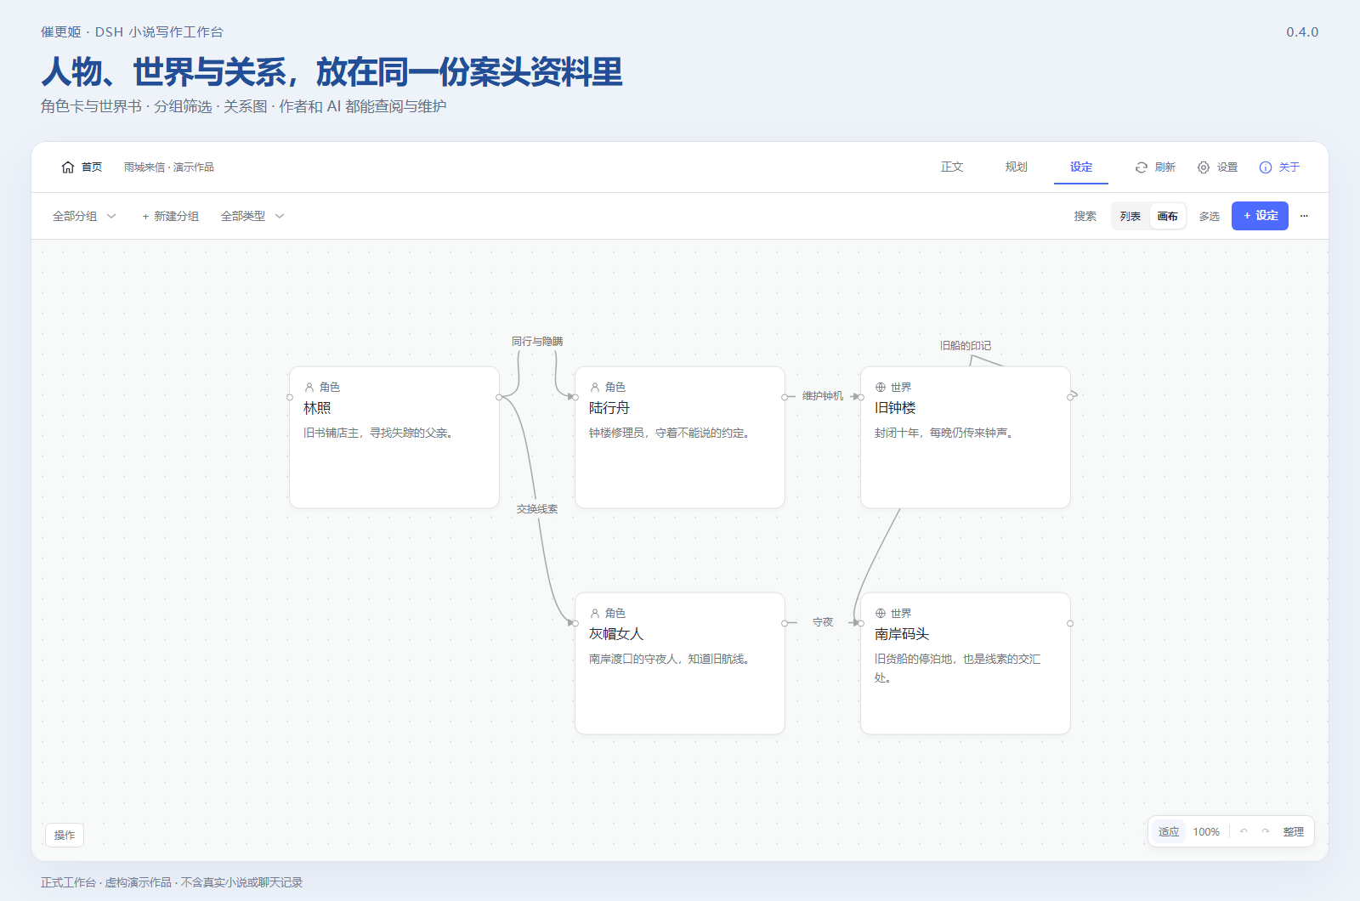
Task: Expand the 全部类型 type dropdown
Action: 252,216
